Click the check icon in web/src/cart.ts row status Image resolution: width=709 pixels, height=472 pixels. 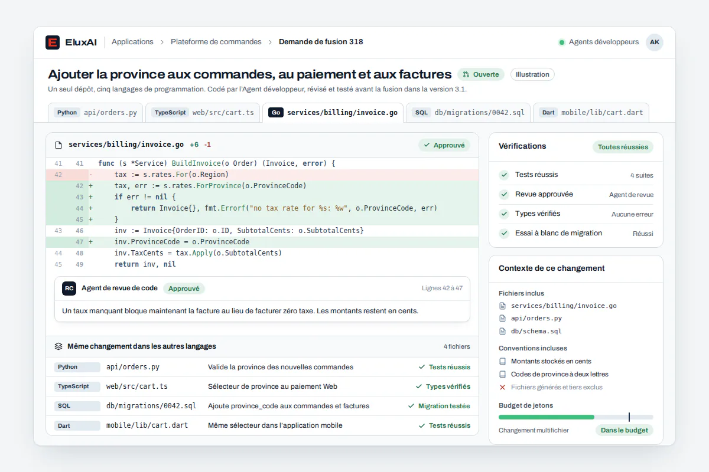pos(419,386)
